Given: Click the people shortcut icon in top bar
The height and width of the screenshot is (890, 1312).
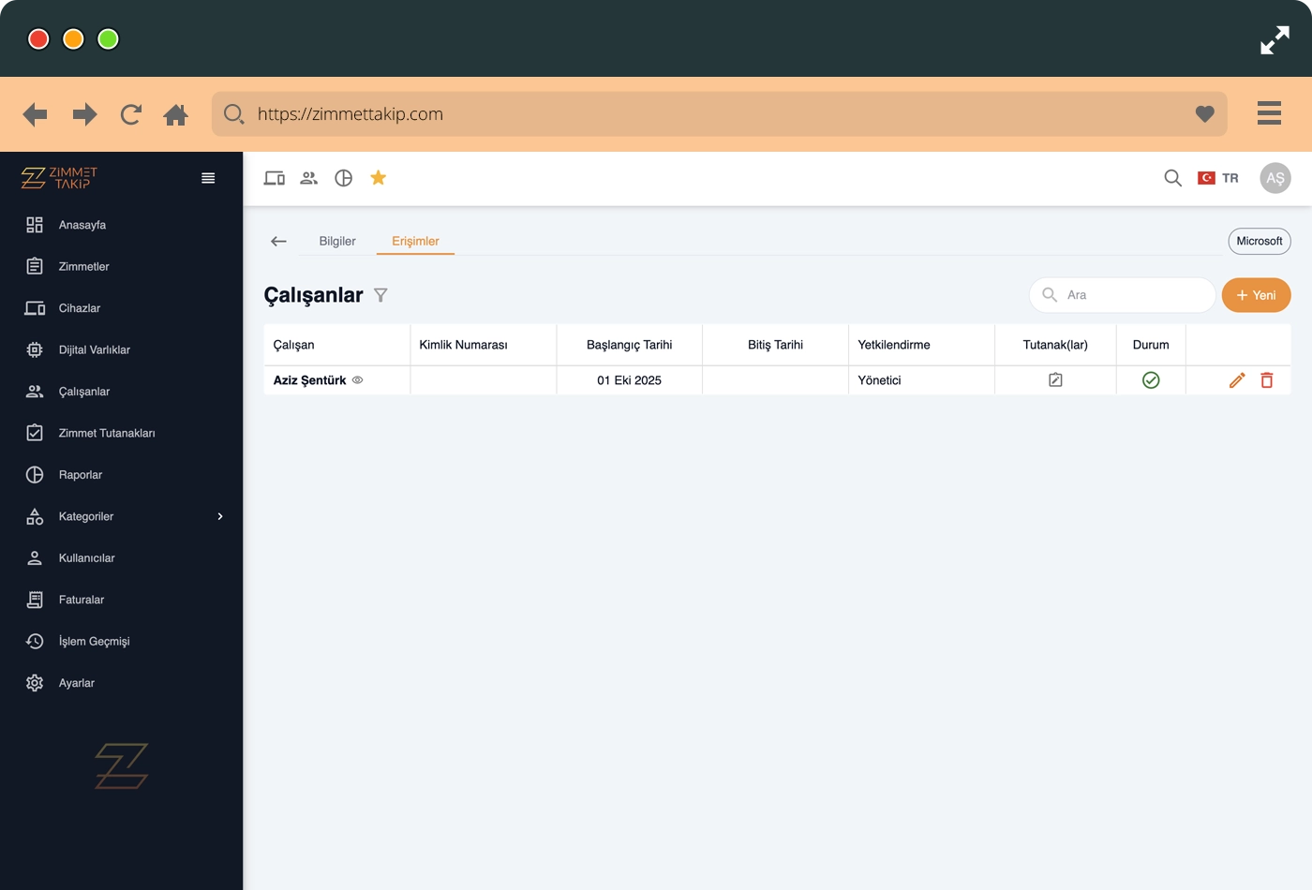Looking at the screenshot, I should [x=309, y=178].
